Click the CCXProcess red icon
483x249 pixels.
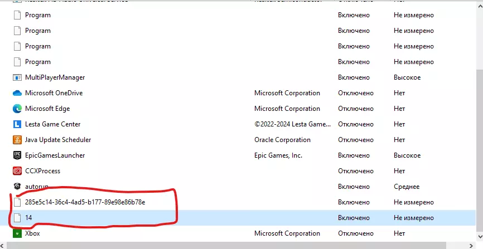pyautogui.click(x=17, y=171)
